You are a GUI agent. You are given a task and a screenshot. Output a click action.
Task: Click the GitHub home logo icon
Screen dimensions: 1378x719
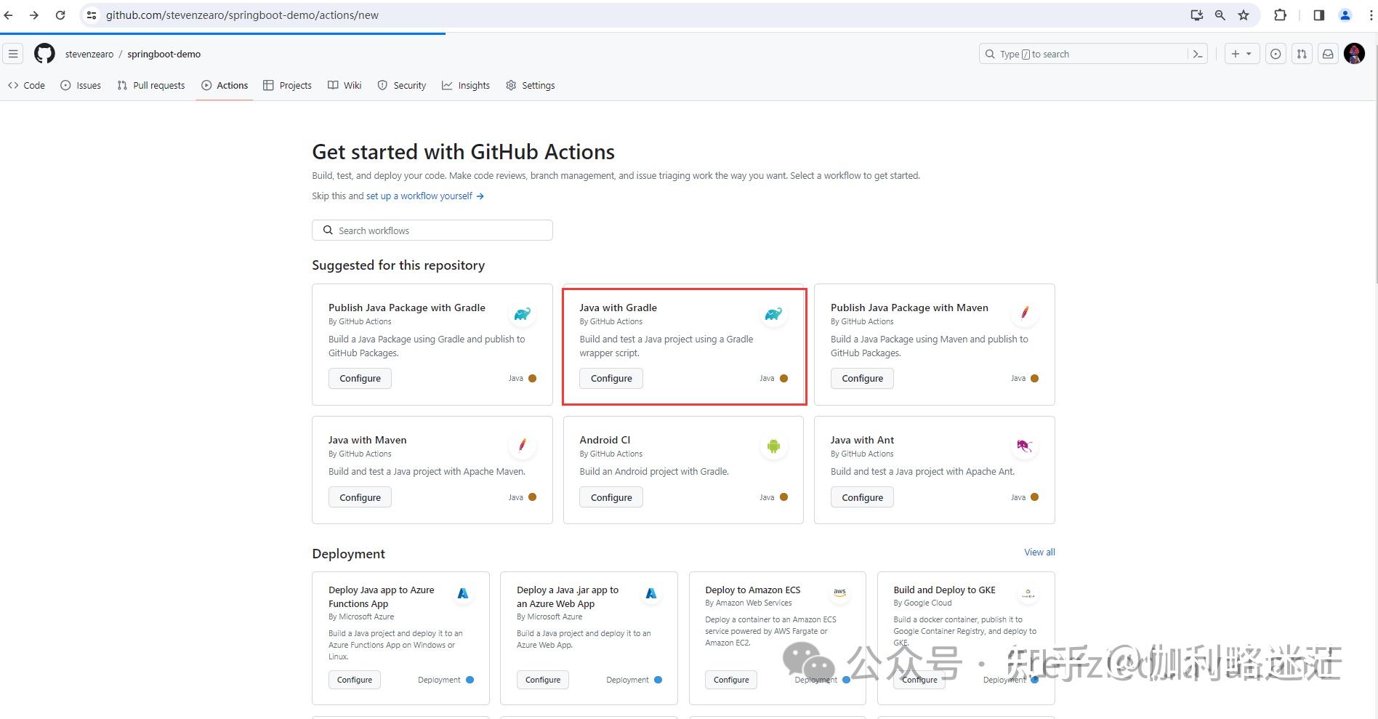click(x=44, y=53)
